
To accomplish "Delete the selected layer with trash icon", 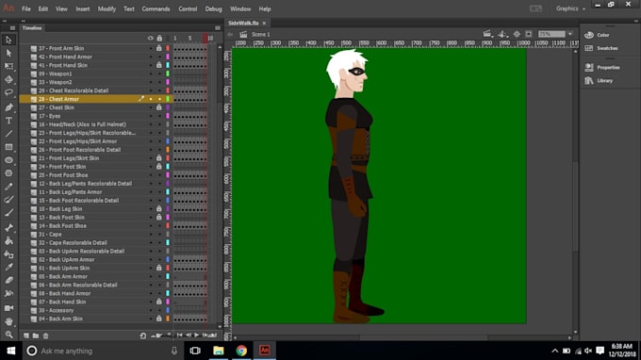I will coord(46,335).
